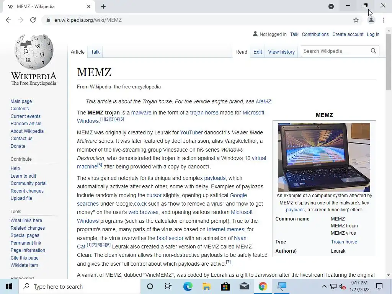Open the View history tab
Screen dimensions: 392x294
click(x=281, y=52)
